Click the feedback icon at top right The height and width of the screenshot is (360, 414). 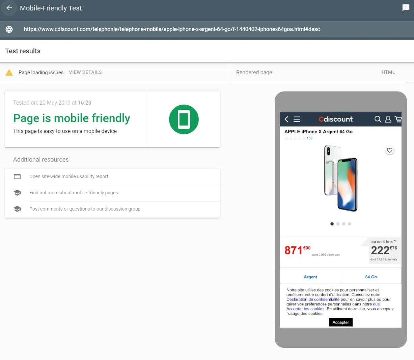pos(406,8)
